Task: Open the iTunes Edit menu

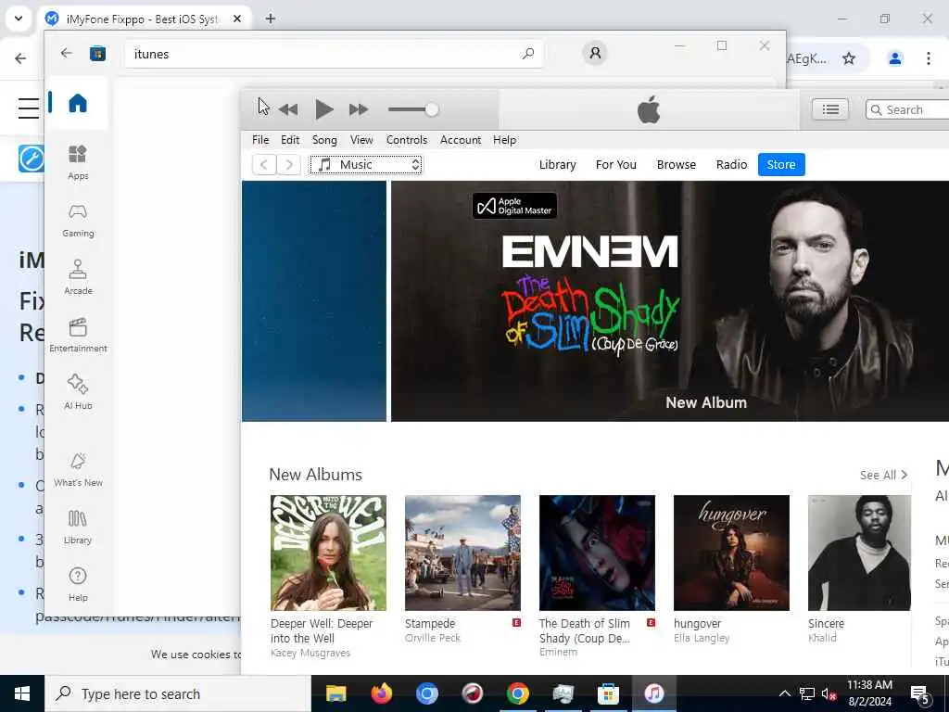Action: (290, 140)
